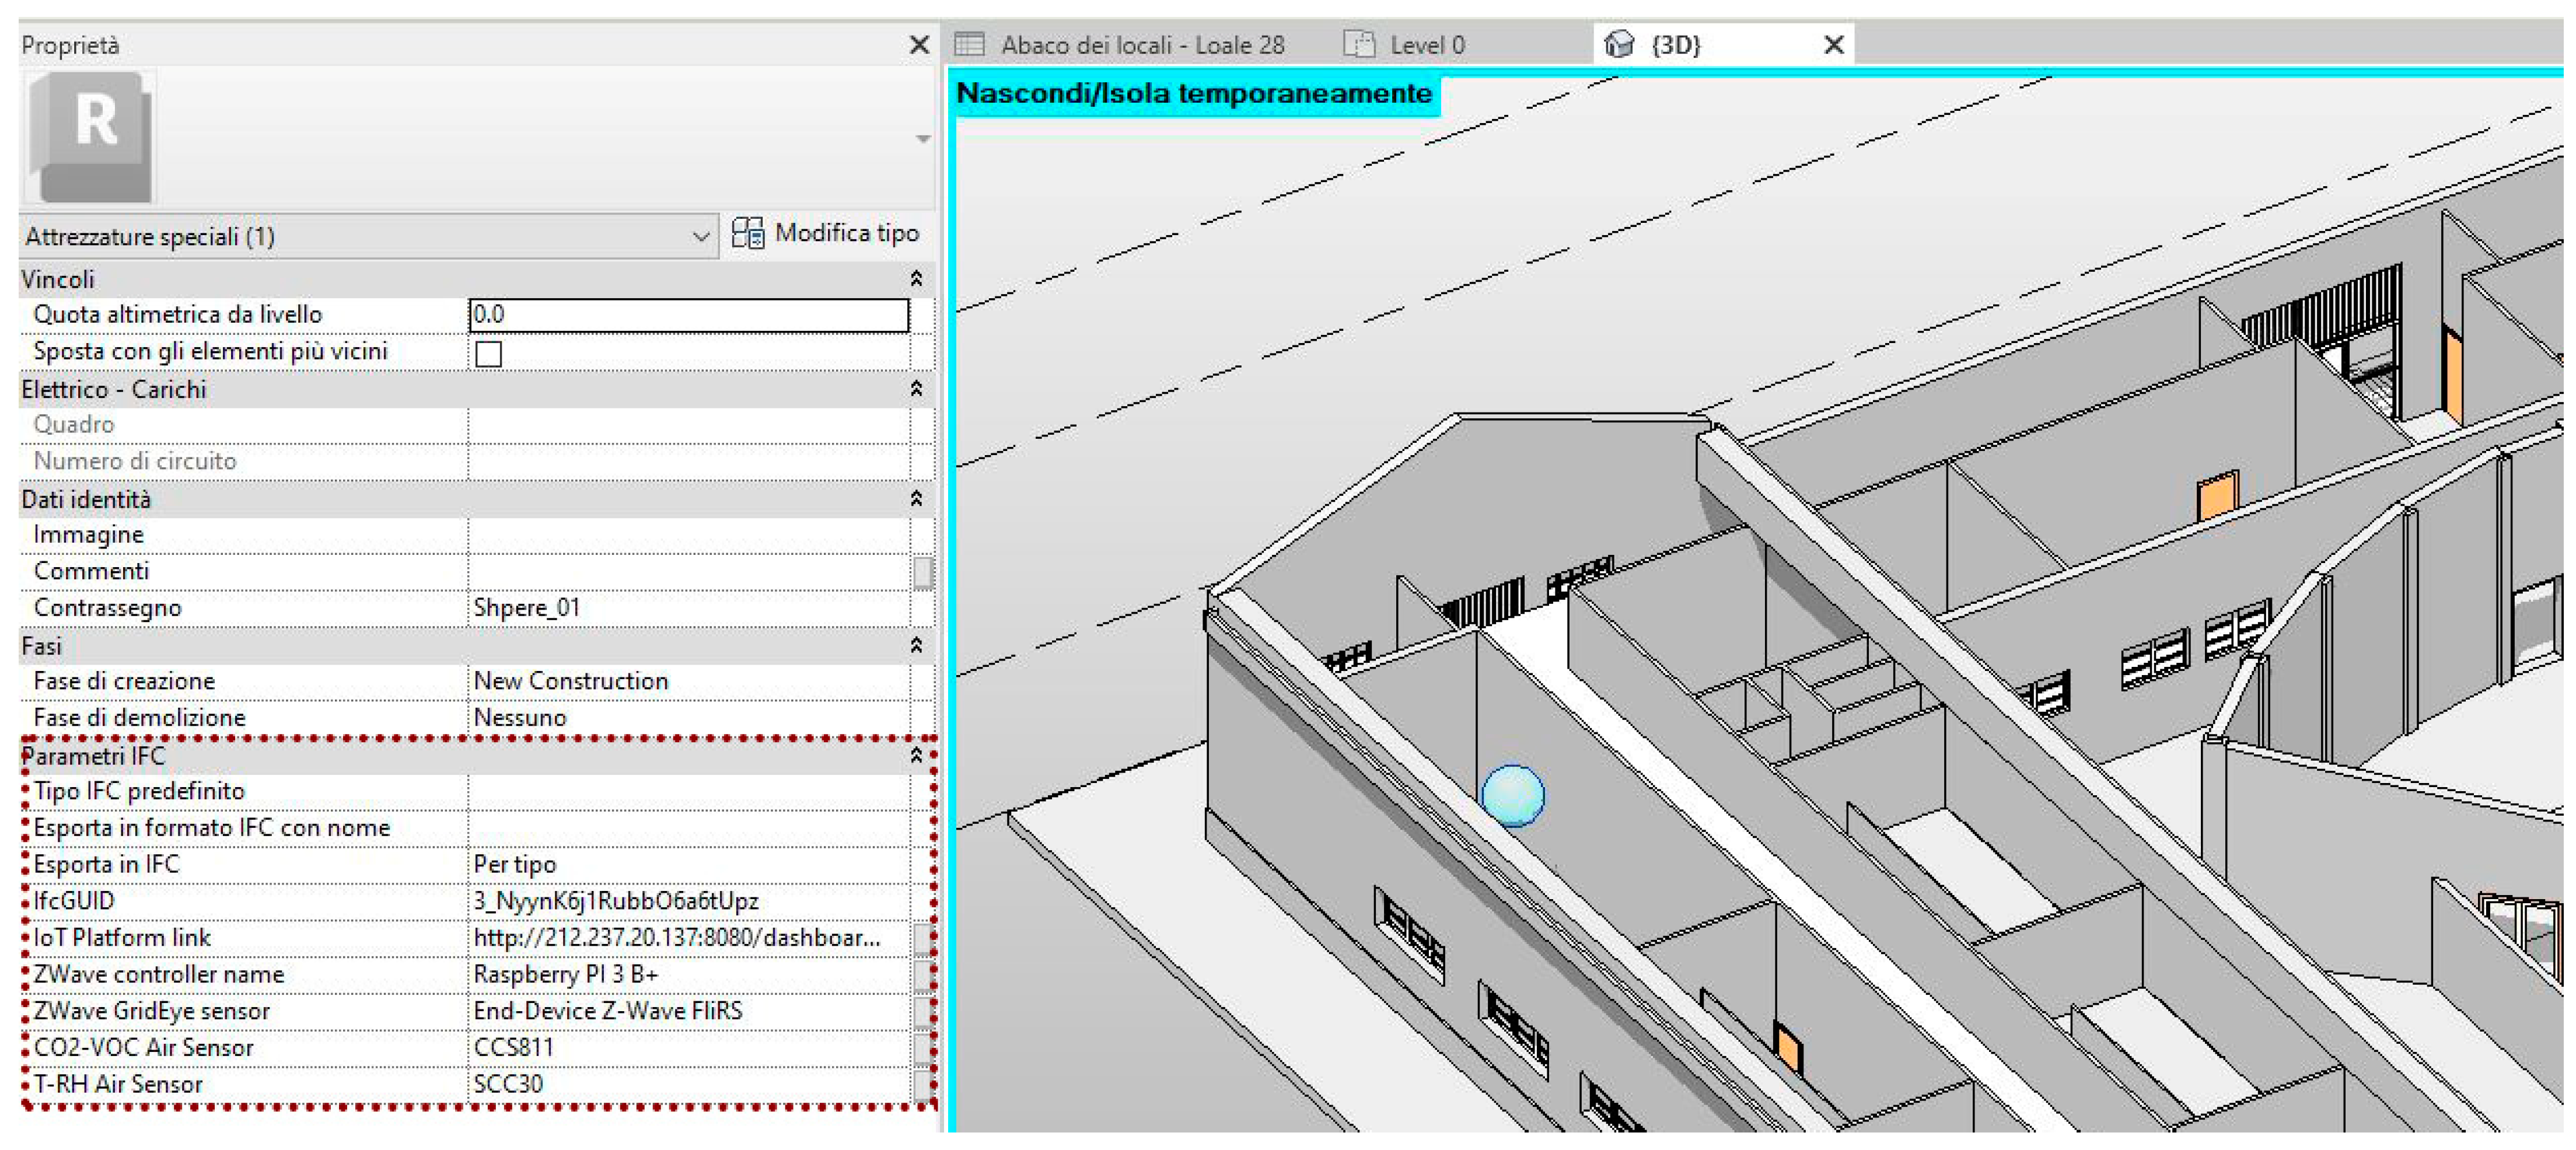Click Quota altimetrica da livello input field
Screen dimensions: 2576x1150
click(x=688, y=315)
